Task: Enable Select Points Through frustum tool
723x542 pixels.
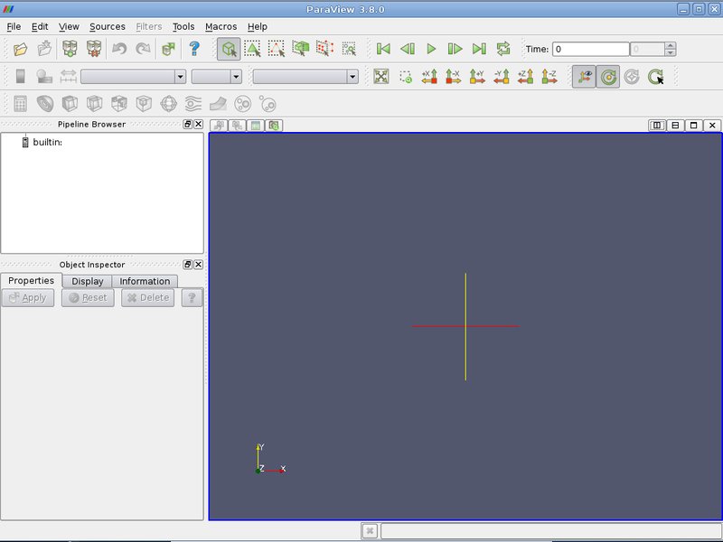Action: [x=324, y=49]
